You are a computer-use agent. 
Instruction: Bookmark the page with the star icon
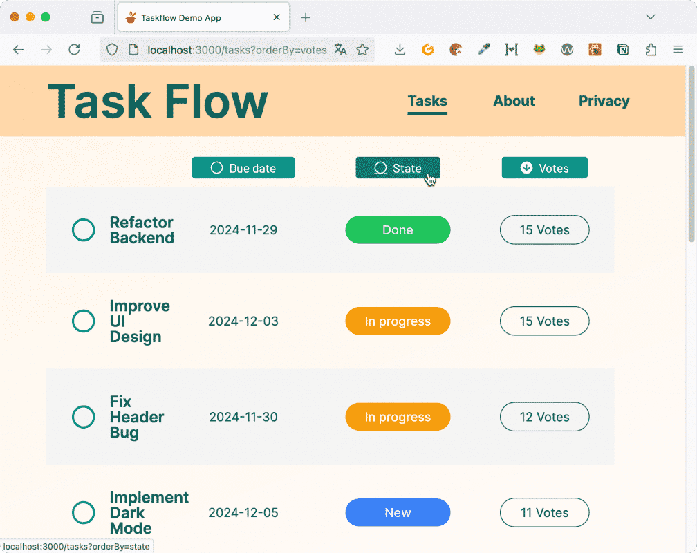click(x=363, y=50)
